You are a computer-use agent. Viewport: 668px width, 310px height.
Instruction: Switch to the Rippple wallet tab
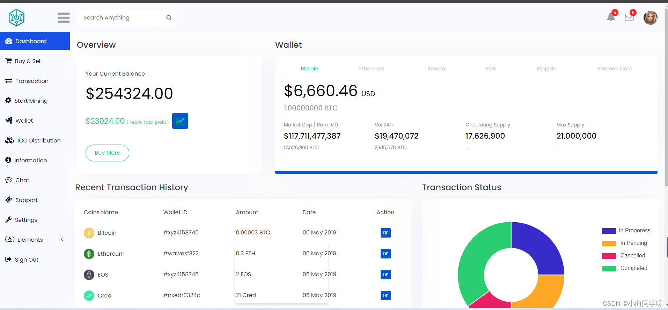pyautogui.click(x=546, y=69)
